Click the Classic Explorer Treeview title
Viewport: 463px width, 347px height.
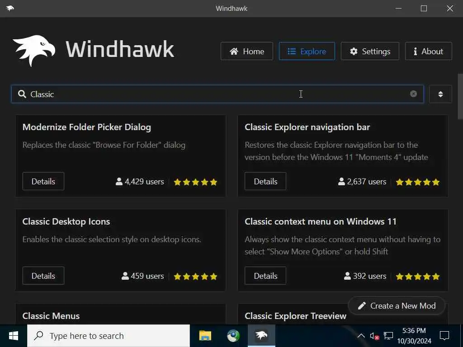[x=295, y=316]
